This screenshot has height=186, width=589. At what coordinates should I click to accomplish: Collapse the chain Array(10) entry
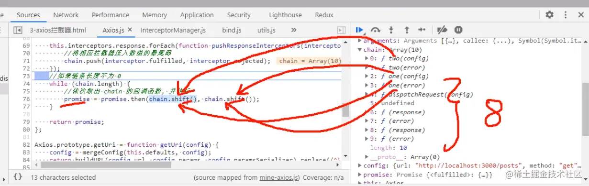pyautogui.click(x=359, y=50)
